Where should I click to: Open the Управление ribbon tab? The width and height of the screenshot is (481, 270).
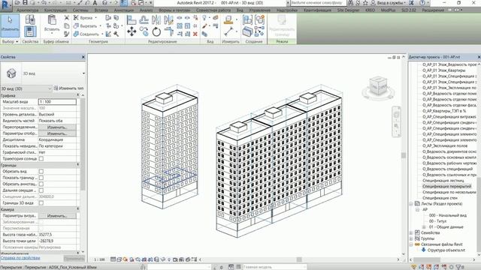tap(259, 10)
